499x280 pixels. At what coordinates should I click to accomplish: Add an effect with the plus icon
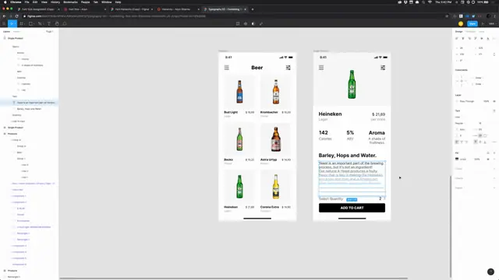(494, 178)
